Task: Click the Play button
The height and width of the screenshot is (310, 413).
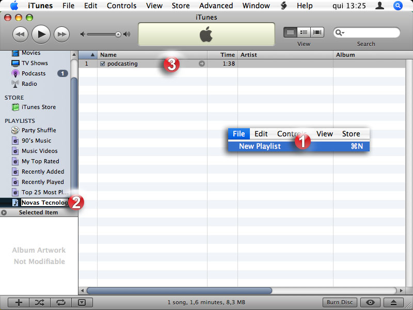Action: click(41, 34)
